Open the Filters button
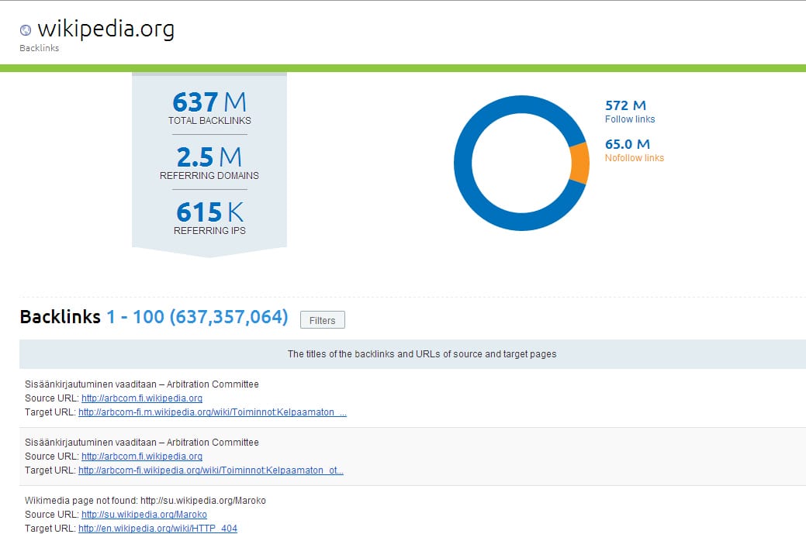Screen dimensions: 806x541 coord(322,320)
